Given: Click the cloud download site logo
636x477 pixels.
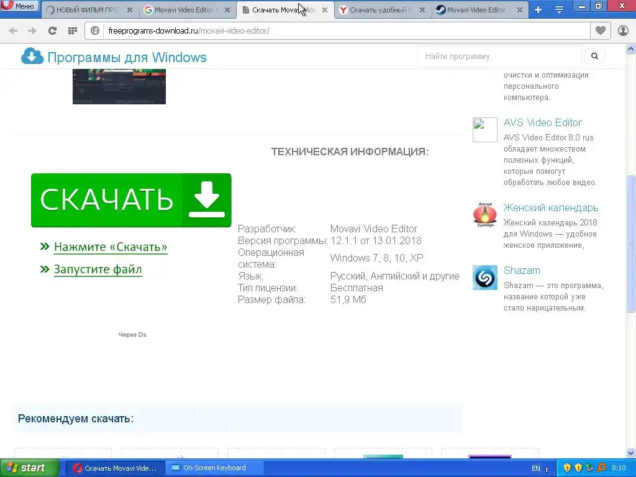Looking at the screenshot, I should pos(32,57).
